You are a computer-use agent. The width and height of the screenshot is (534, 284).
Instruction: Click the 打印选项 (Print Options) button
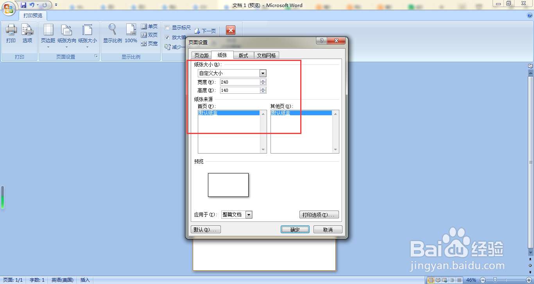[x=319, y=214]
